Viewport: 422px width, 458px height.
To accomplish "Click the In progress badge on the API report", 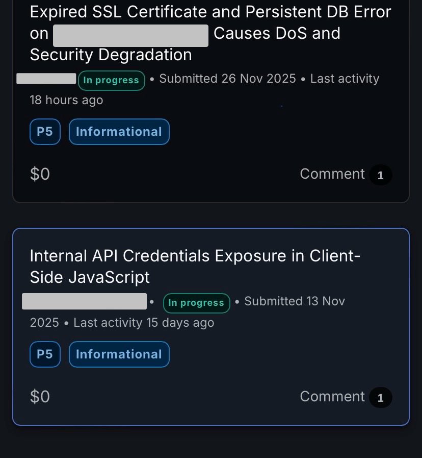I will pos(196,303).
